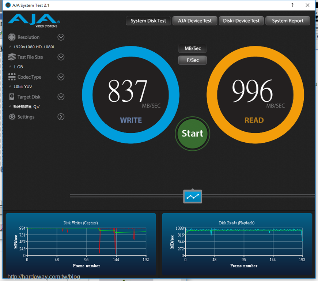Expand the Resolution dropdown arrow
318x281 pixels.
point(61,37)
